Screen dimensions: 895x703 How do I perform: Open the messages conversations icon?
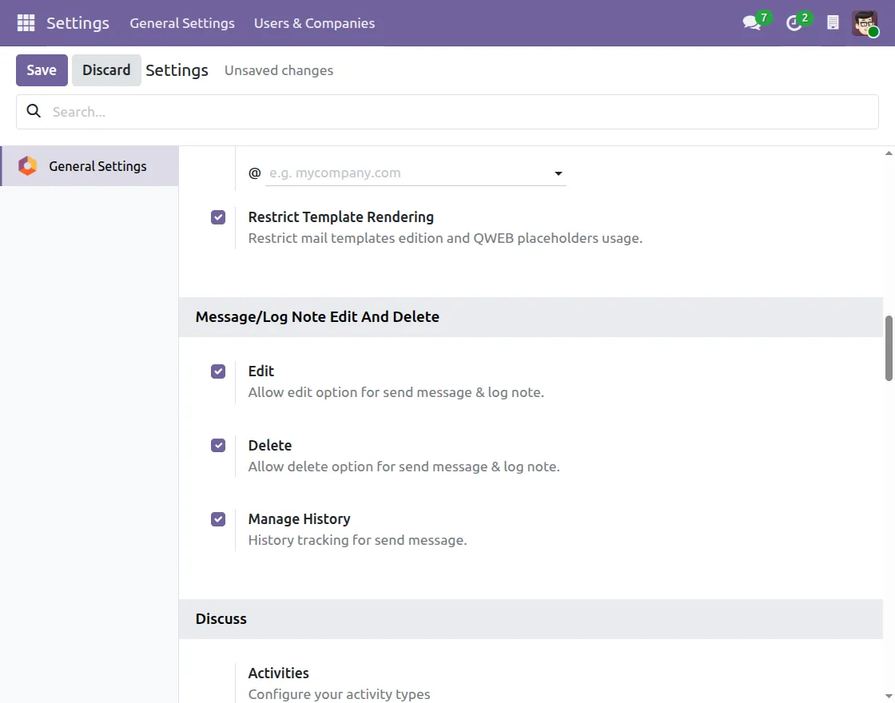pyautogui.click(x=750, y=23)
